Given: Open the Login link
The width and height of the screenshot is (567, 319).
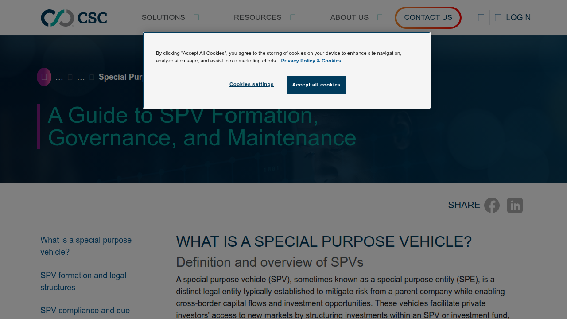Looking at the screenshot, I should point(518,18).
